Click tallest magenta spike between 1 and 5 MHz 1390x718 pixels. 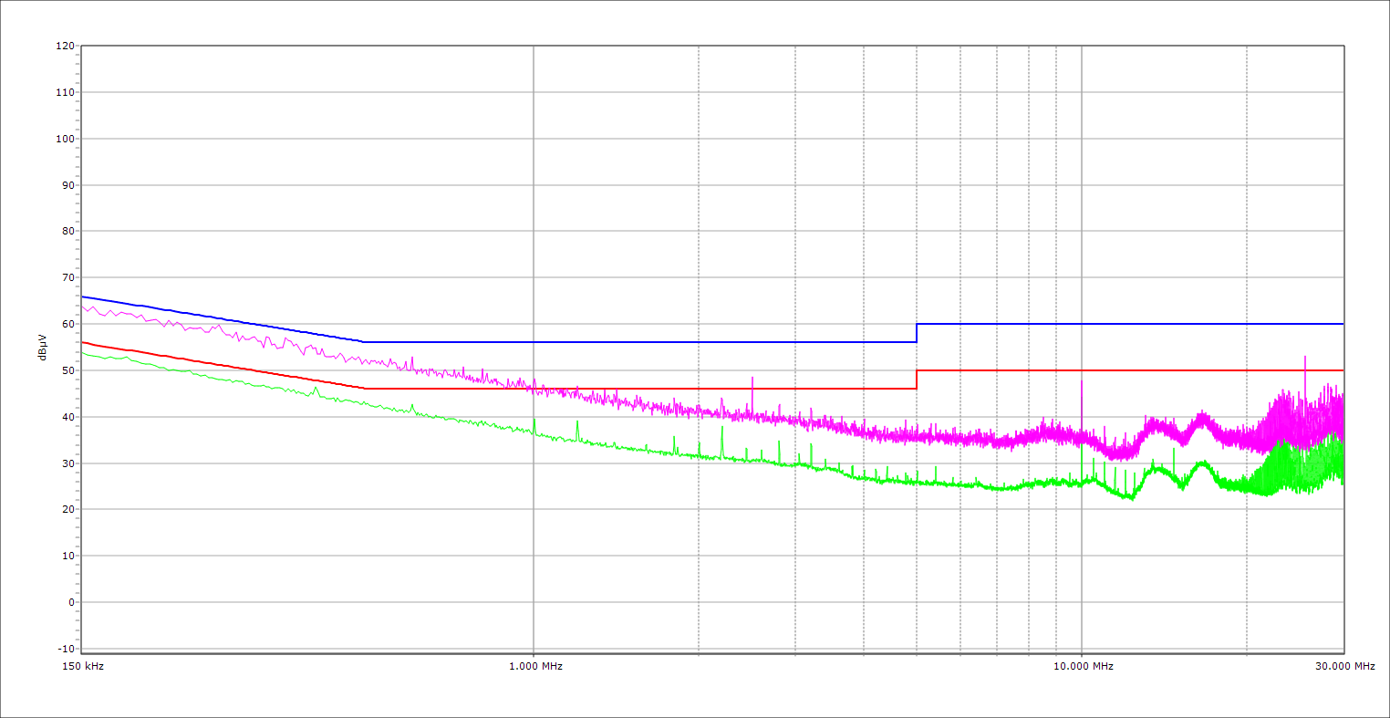click(752, 378)
